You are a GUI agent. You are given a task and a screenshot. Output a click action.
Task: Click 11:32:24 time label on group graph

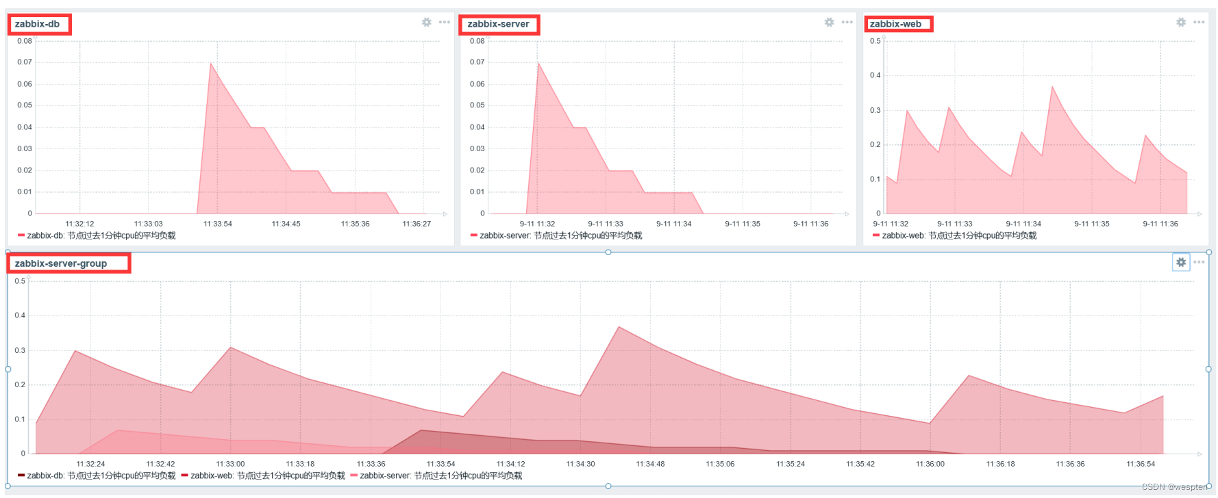[91, 464]
